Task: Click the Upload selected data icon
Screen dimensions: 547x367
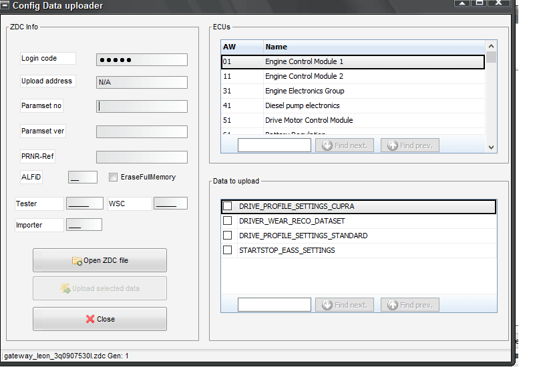Action: click(x=65, y=289)
